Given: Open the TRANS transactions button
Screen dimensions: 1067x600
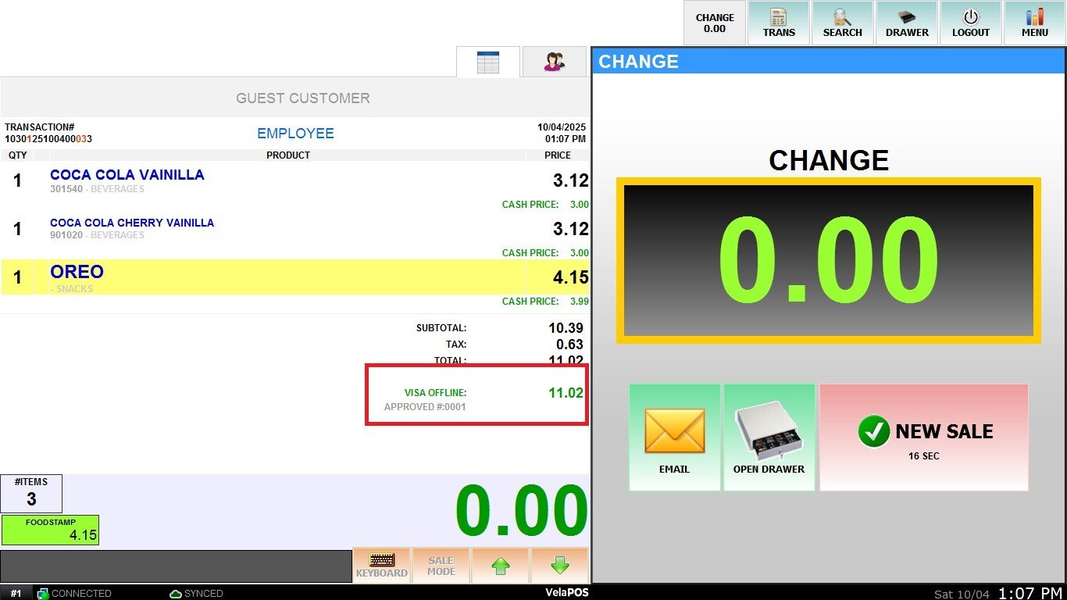Looking at the screenshot, I should 779,23.
